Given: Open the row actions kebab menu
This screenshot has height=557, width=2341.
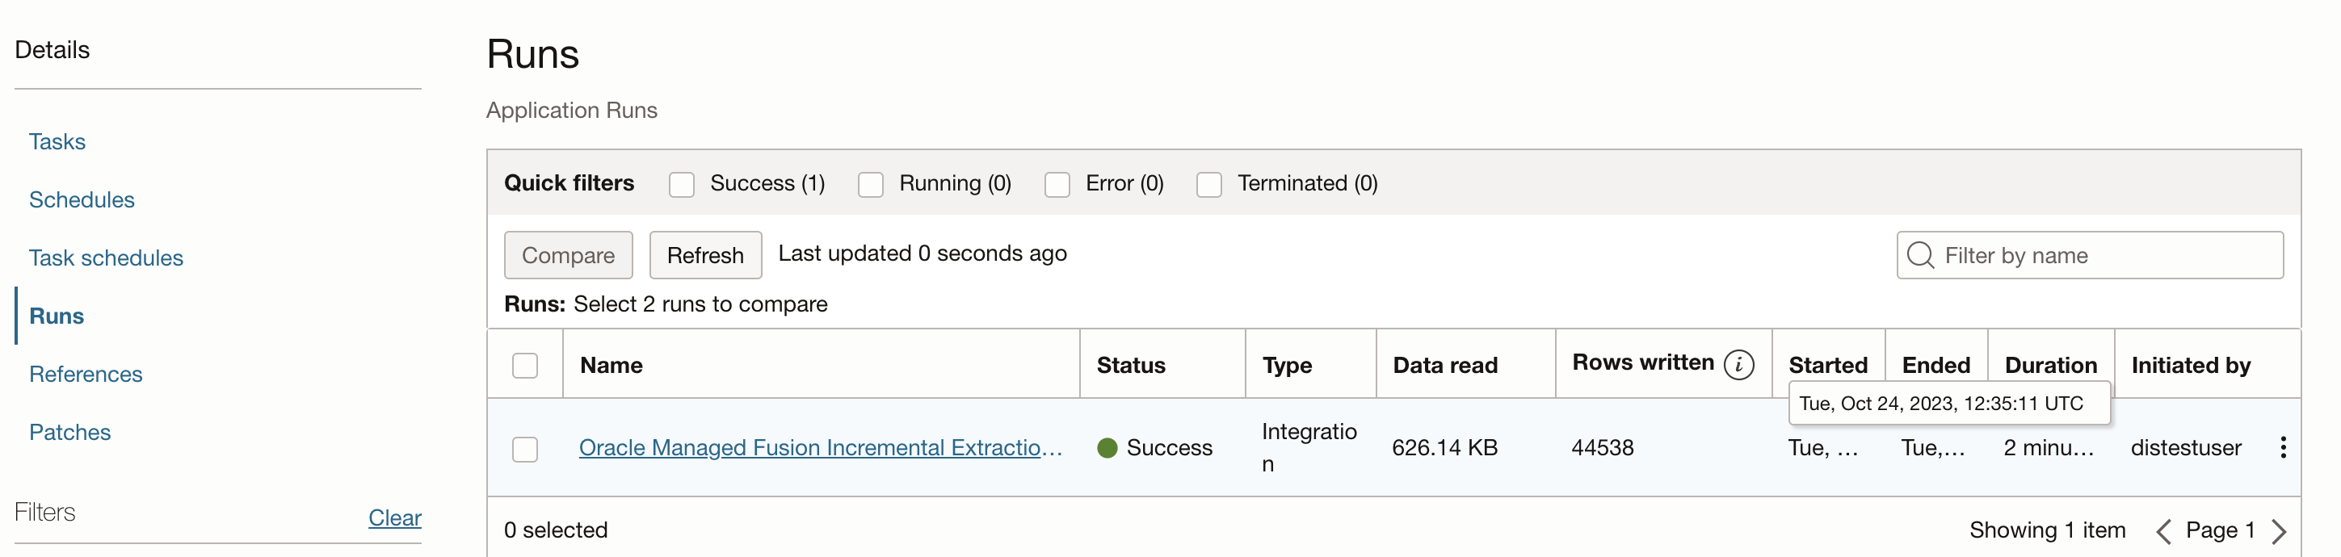Looking at the screenshot, I should tap(2282, 447).
